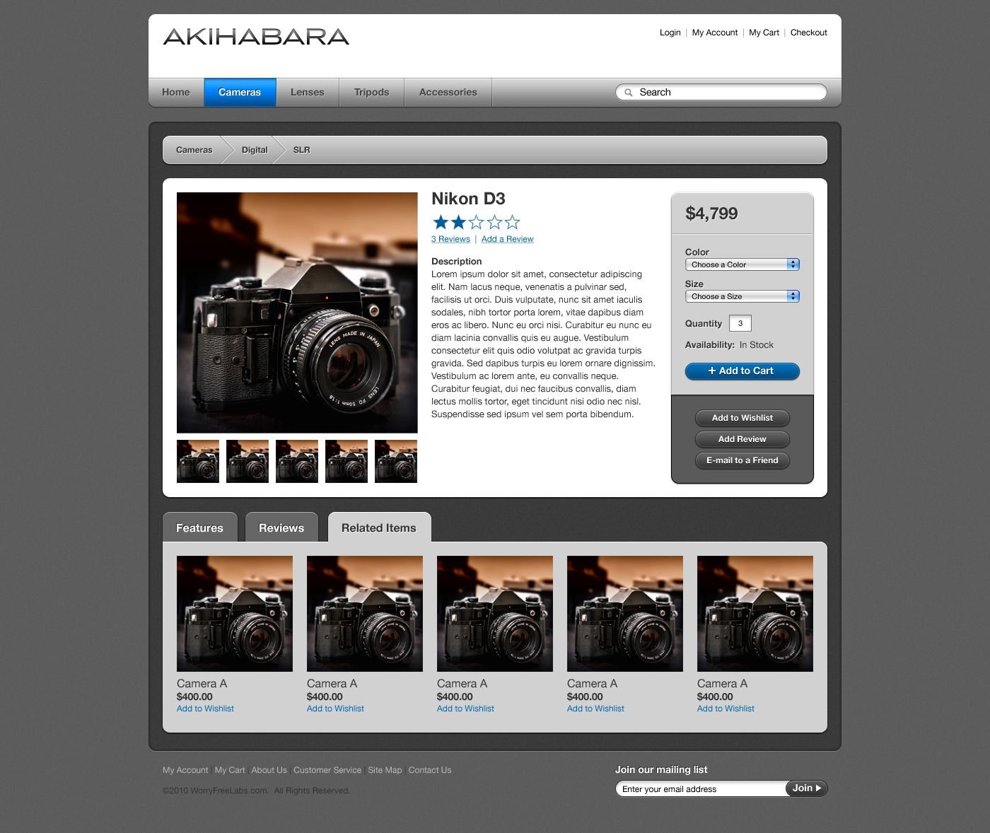Select the fourth rating star
The image size is (990, 833).
[x=494, y=223]
